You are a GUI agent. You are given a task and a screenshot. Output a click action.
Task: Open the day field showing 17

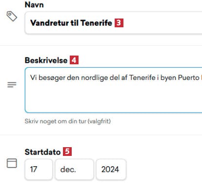tap(39, 170)
